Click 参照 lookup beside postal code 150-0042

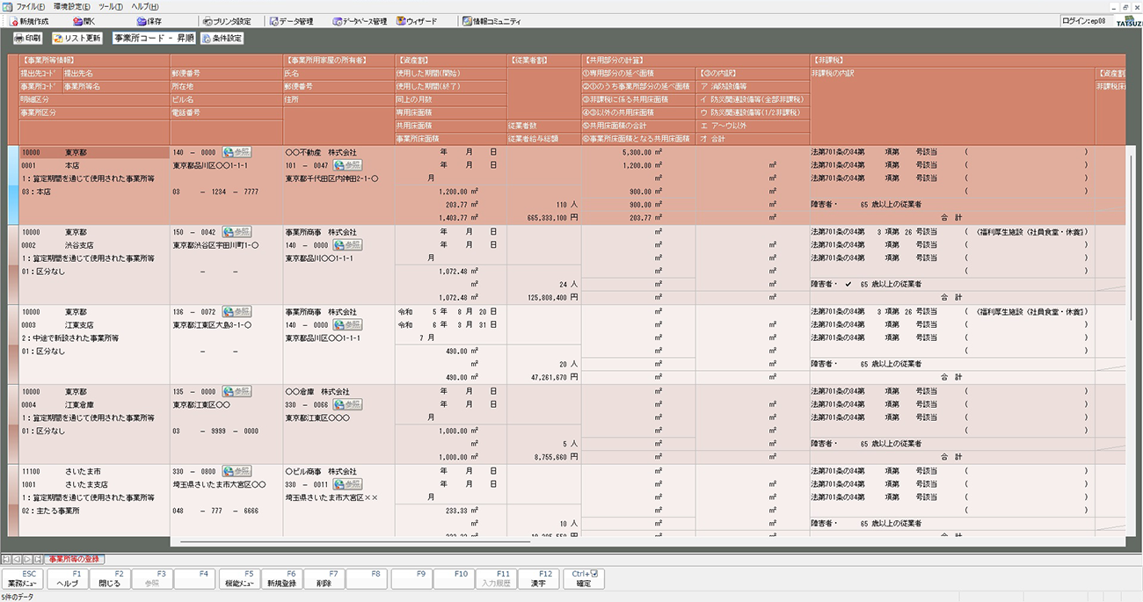click(237, 232)
